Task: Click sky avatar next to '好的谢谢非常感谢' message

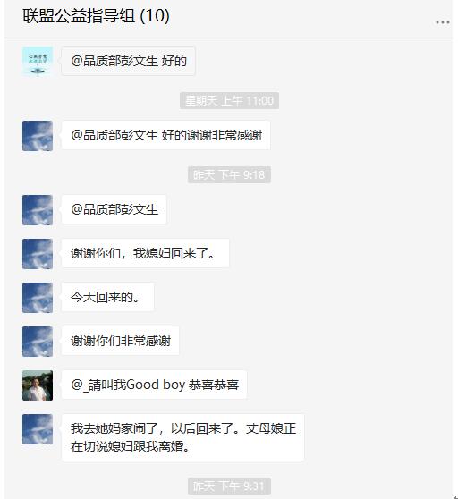Action: [x=38, y=136]
